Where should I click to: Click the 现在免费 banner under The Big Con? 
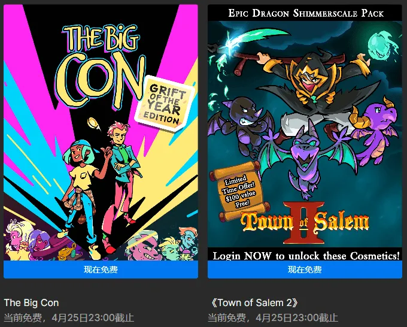coord(101,270)
